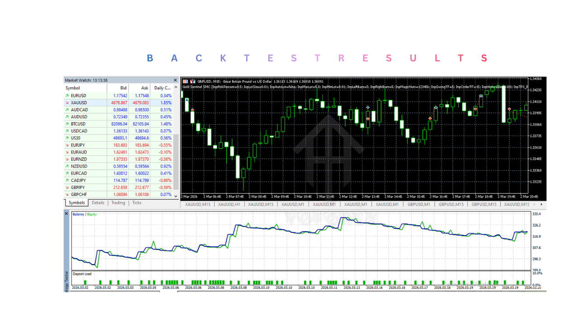579x325 pixels.
Task: Click EURJPY bid price 183.683
Action: [x=120, y=145]
